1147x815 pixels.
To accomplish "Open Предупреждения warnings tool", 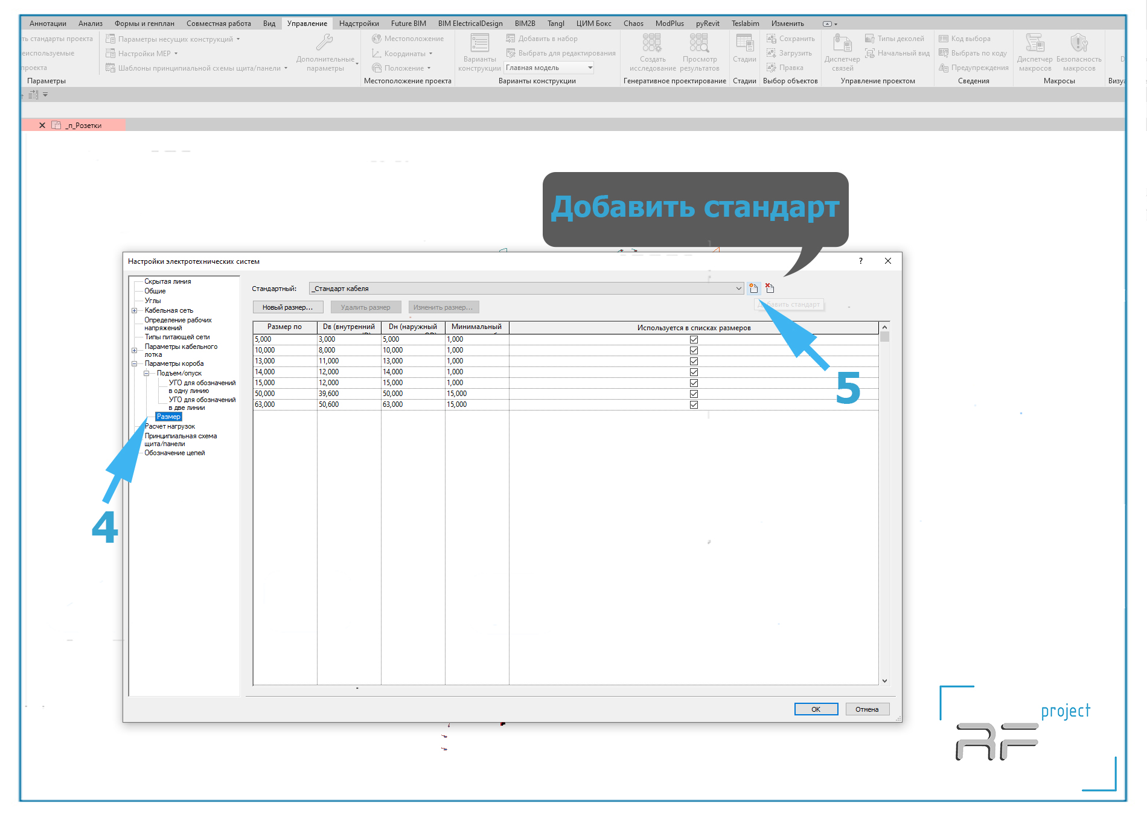I will (974, 68).
